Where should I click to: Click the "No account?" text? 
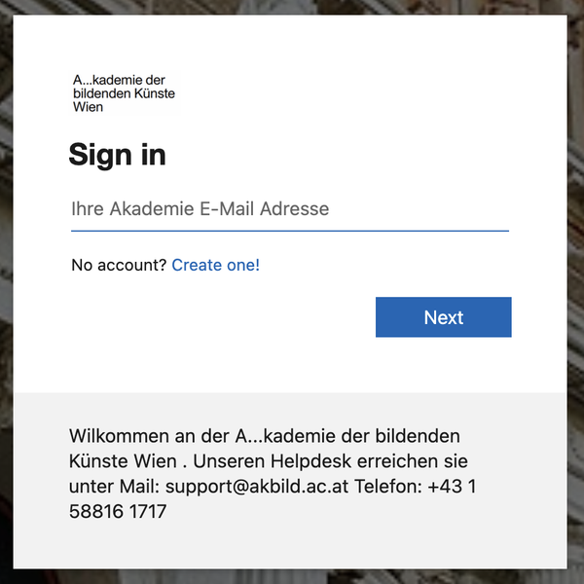pos(119,265)
